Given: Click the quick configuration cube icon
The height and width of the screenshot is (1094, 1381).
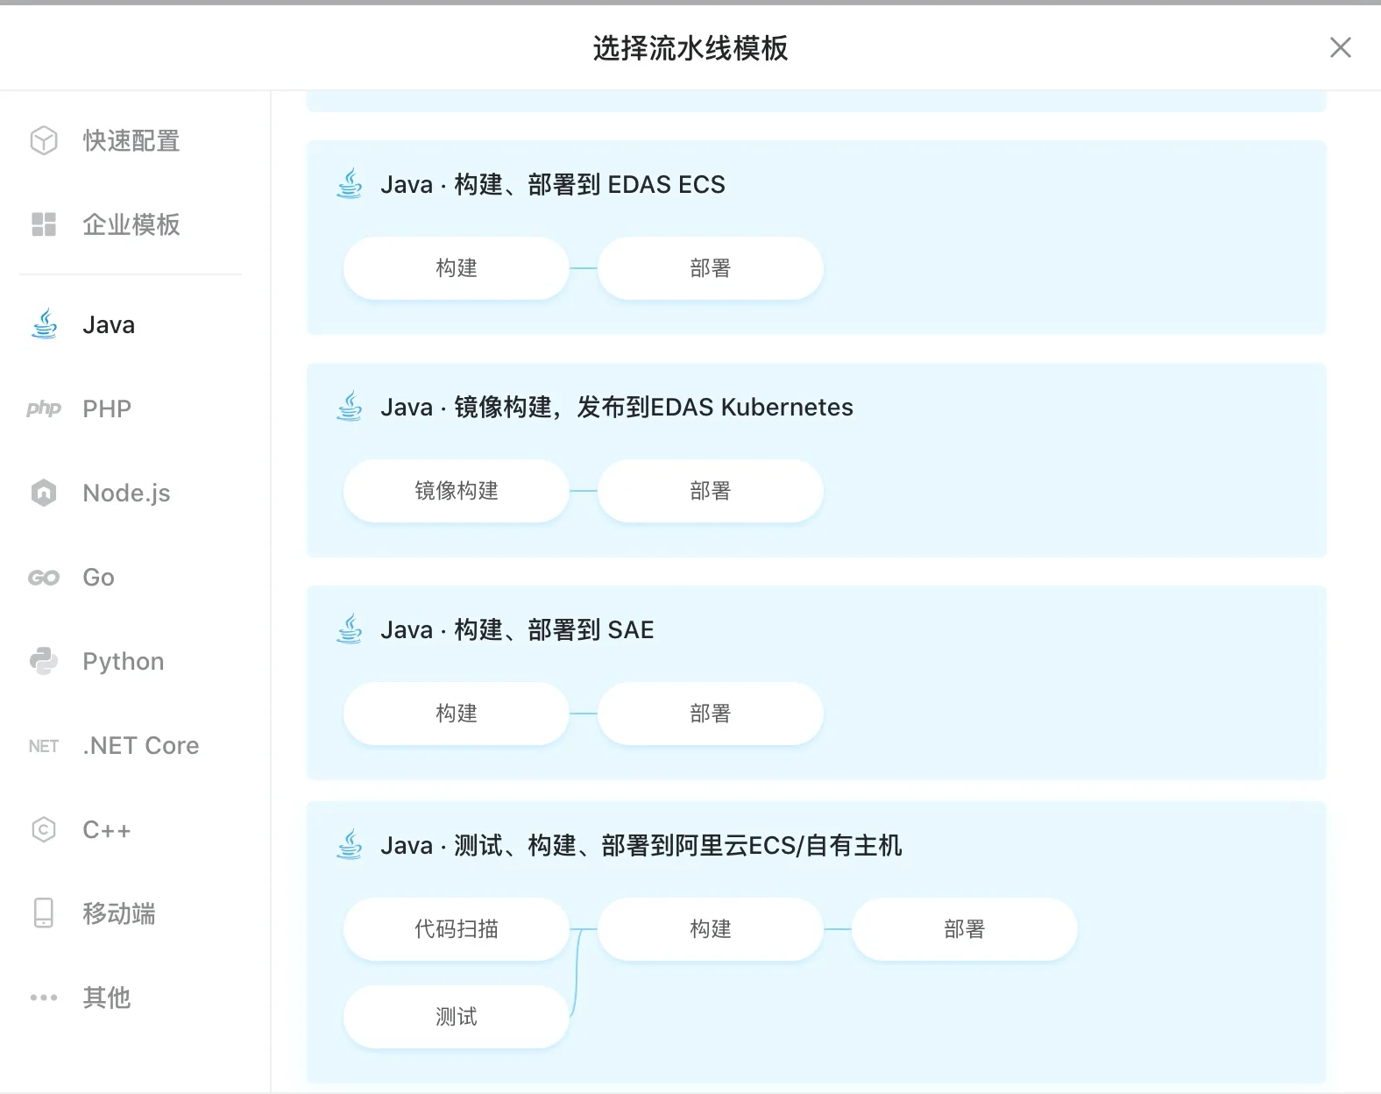Looking at the screenshot, I should (44, 140).
